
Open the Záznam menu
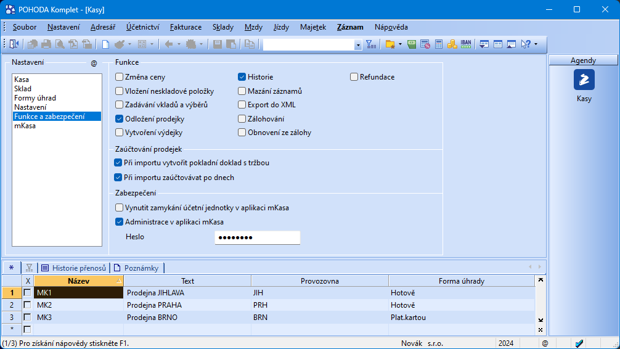350,27
